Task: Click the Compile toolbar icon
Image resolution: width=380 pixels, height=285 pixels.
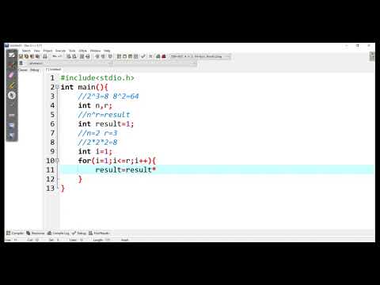Action: pos(119,56)
